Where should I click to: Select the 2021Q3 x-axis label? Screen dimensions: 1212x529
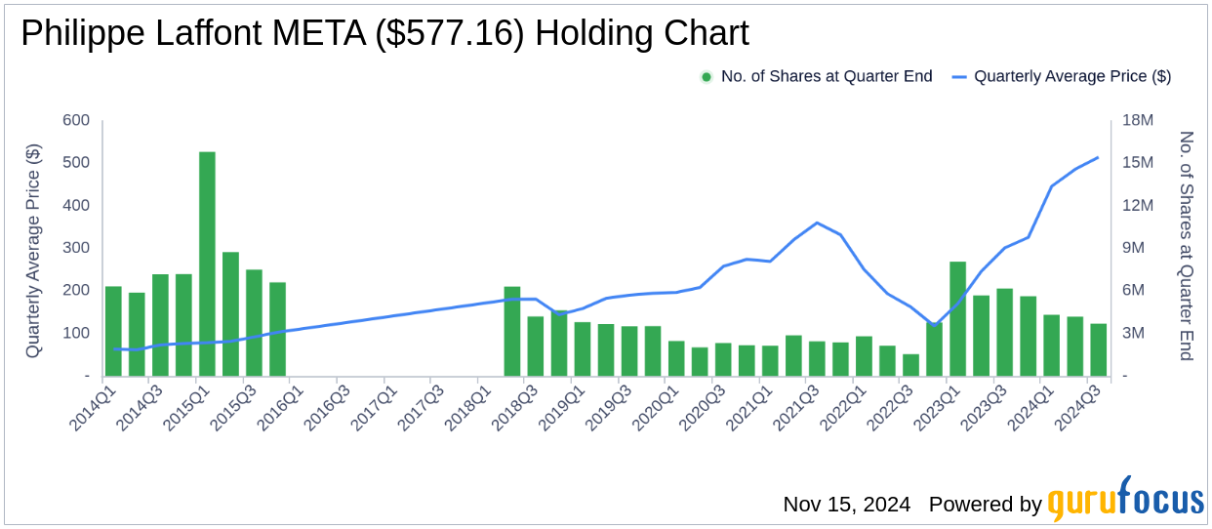point(794,407)
